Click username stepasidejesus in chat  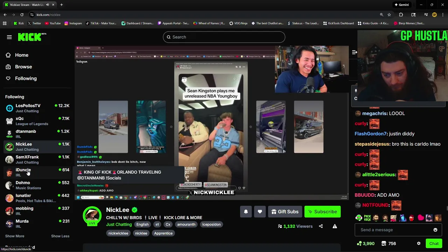tap(372, 144)
